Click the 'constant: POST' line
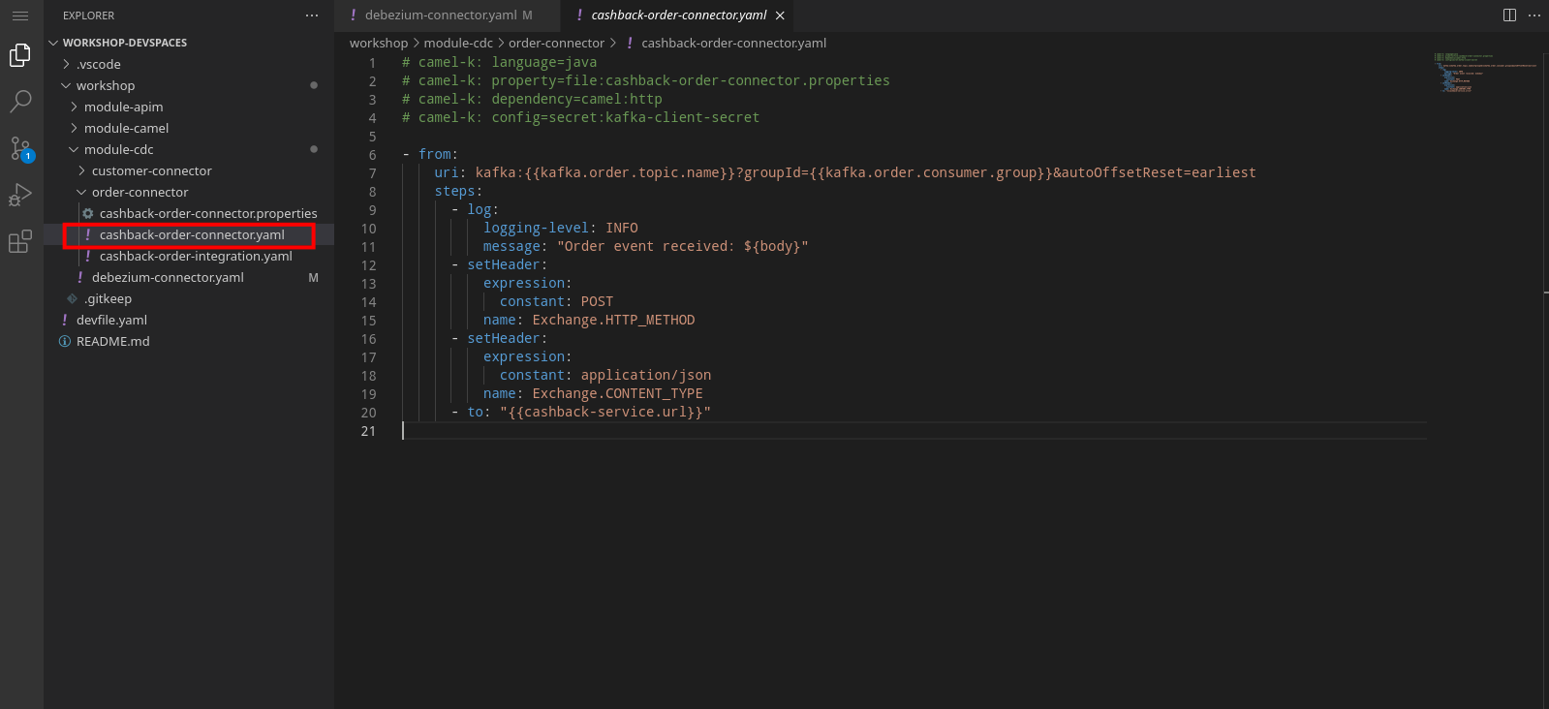 click(556, 301)
